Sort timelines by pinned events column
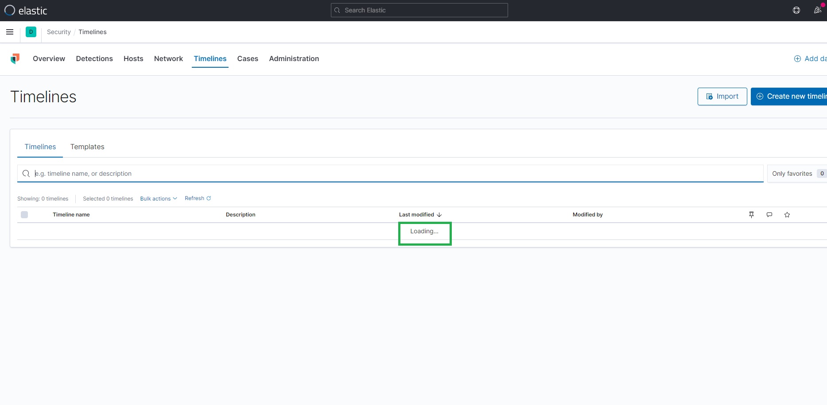827x405 pixels. 752,215
